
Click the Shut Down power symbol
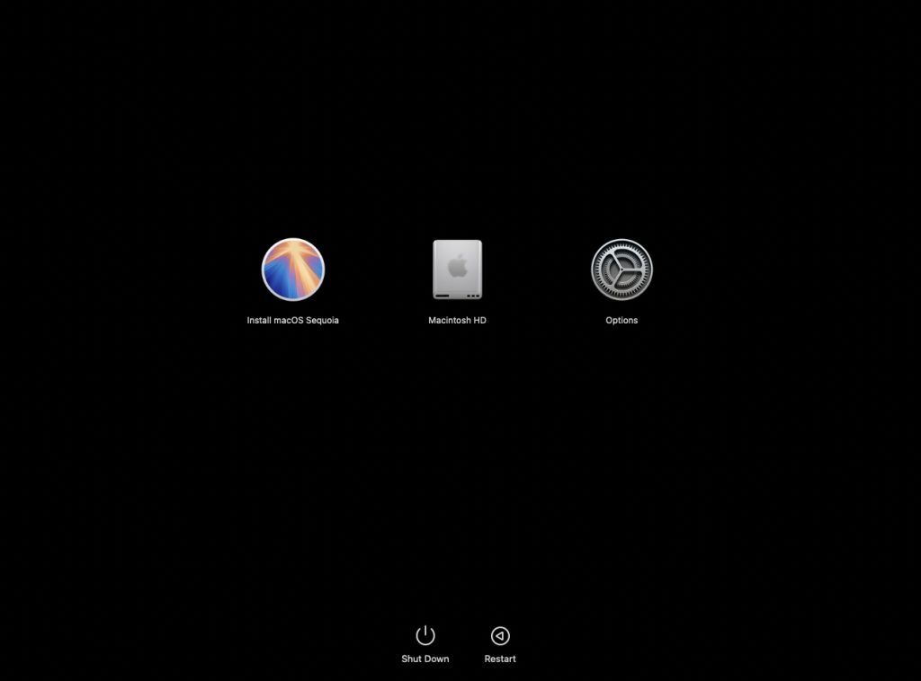click(x=425, y=636)
